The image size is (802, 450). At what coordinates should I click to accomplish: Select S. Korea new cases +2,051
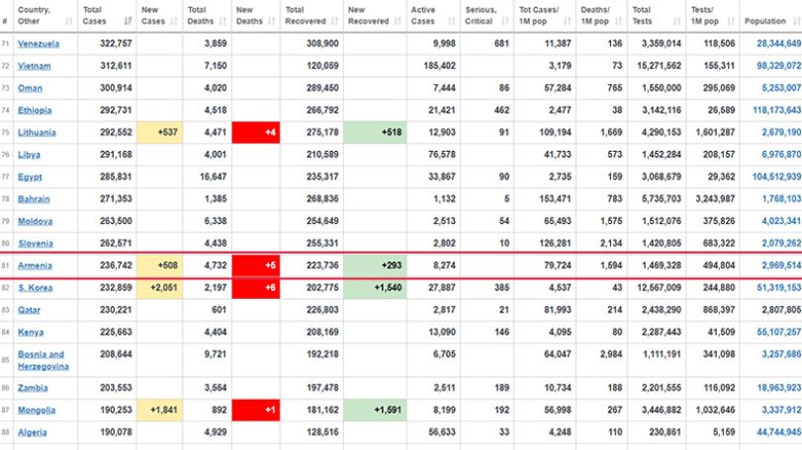(x=159, y=288)
